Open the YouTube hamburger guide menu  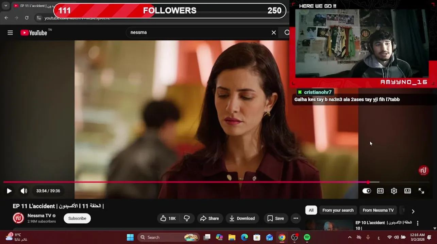tap(10, 33)
